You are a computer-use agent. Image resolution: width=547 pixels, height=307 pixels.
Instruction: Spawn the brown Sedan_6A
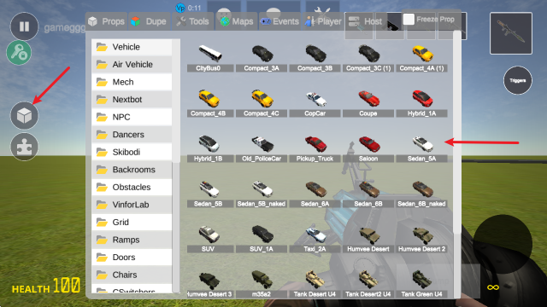point(315,194)
